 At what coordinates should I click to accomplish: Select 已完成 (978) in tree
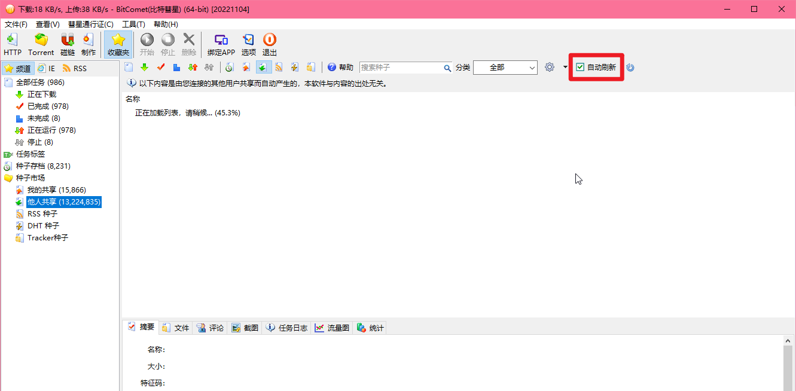[48, 106]
